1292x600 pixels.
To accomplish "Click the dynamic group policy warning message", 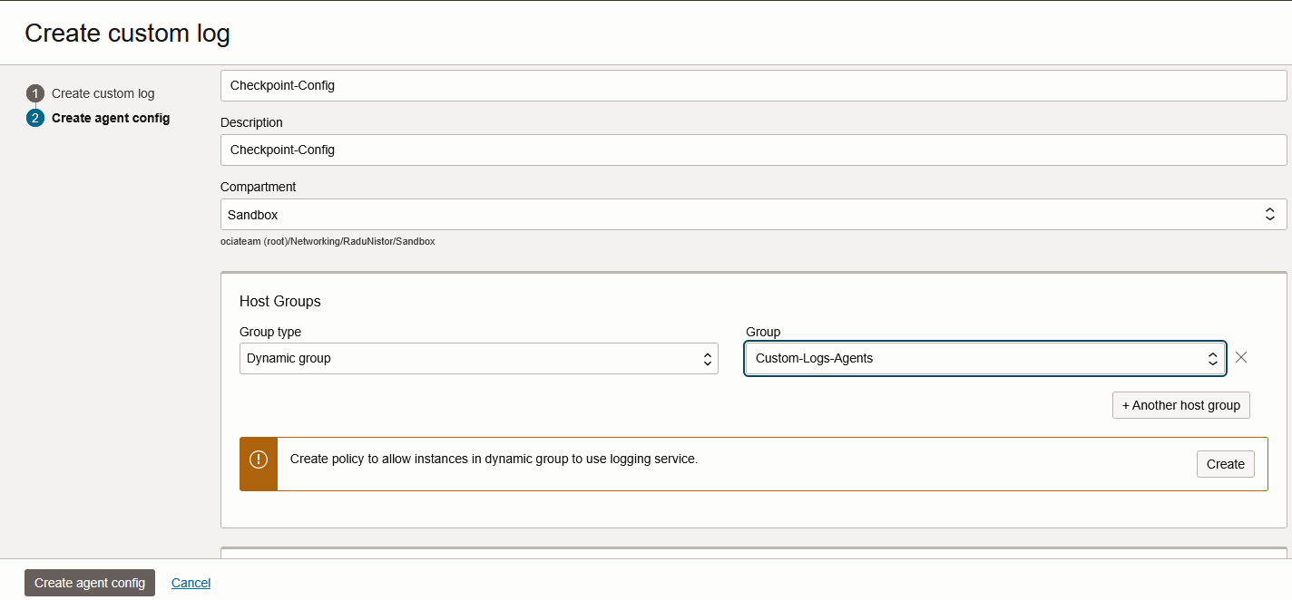I will pos(494,460).
